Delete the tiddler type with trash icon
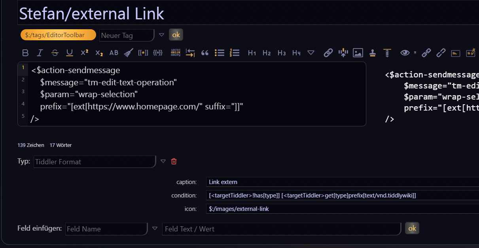This screenshot has width=479, height=248. (x=174, y=162)
